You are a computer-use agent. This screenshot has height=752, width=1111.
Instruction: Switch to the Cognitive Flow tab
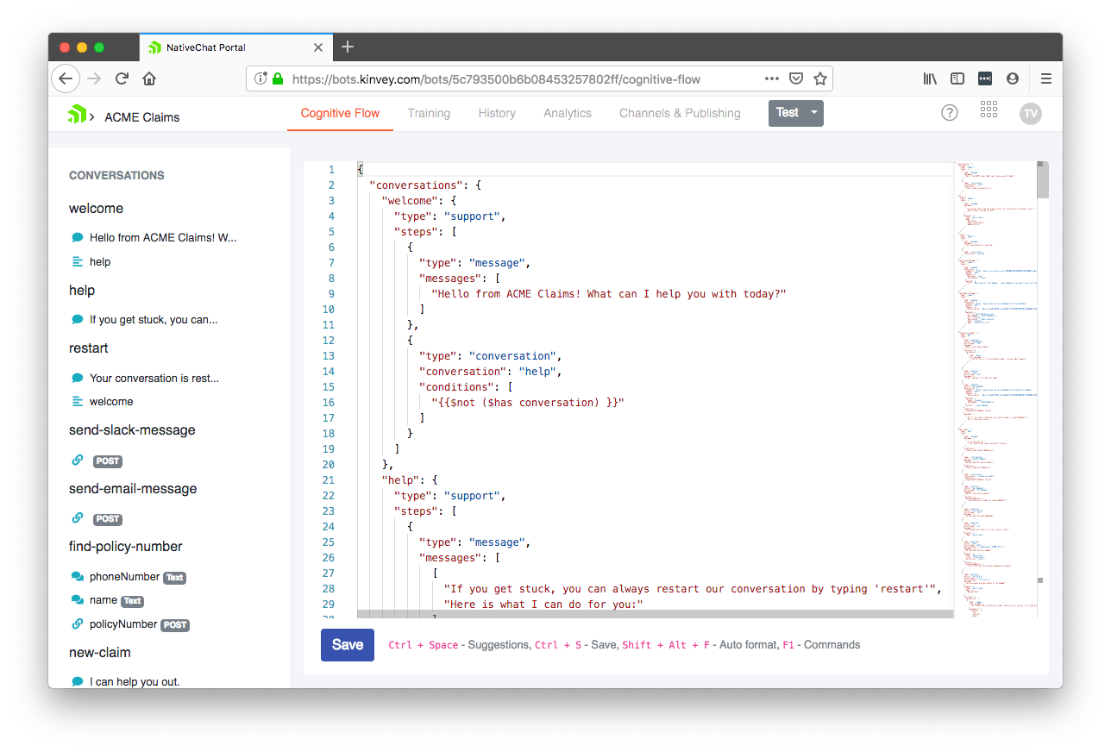pyautogui.click(x=340, y=113)
